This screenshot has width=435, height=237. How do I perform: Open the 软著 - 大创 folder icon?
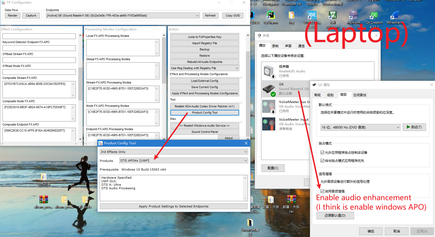[271, 200]
